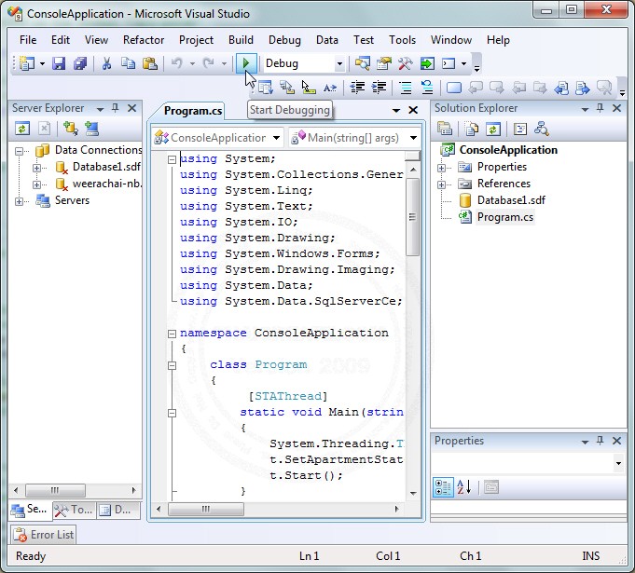Expand the Properties folder in Solution Explorer
This screenshot has height=573, width=635.
tap(441, 168)
